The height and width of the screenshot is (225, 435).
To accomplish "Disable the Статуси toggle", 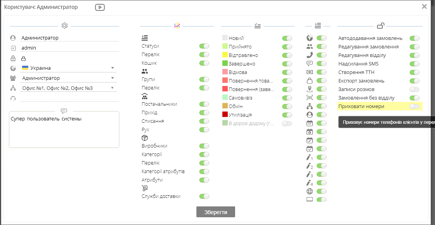I will 204,46.
